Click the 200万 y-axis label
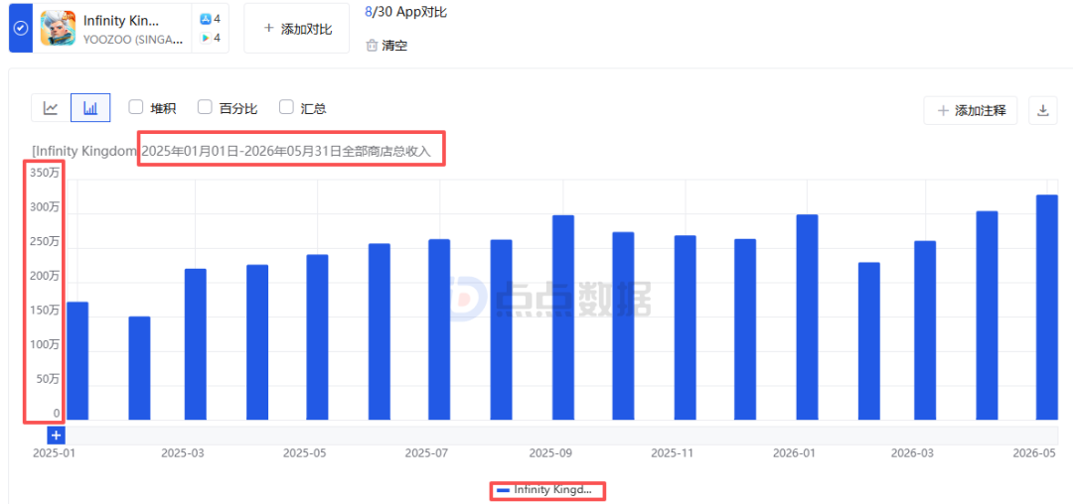Viewport: 1073px width, 504px height. click(45, 276)
